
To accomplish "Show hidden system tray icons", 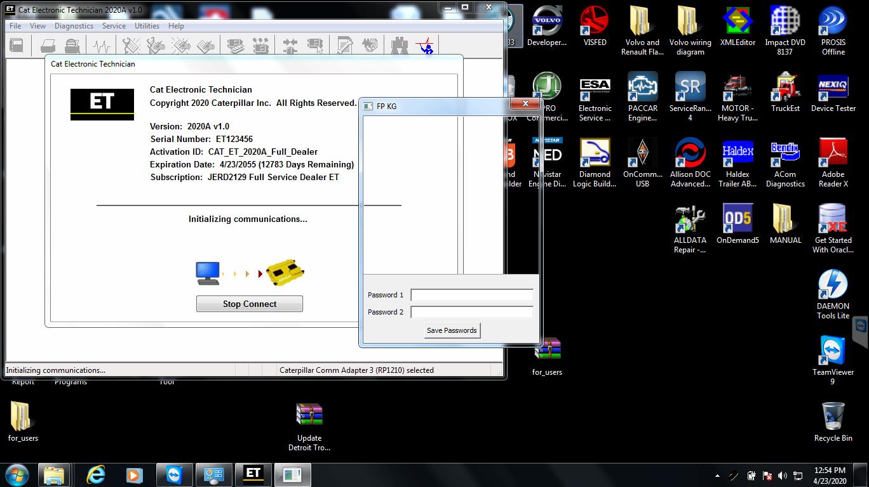I will [718, 475].
